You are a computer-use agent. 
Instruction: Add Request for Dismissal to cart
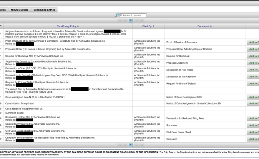(x=253, y=56)
